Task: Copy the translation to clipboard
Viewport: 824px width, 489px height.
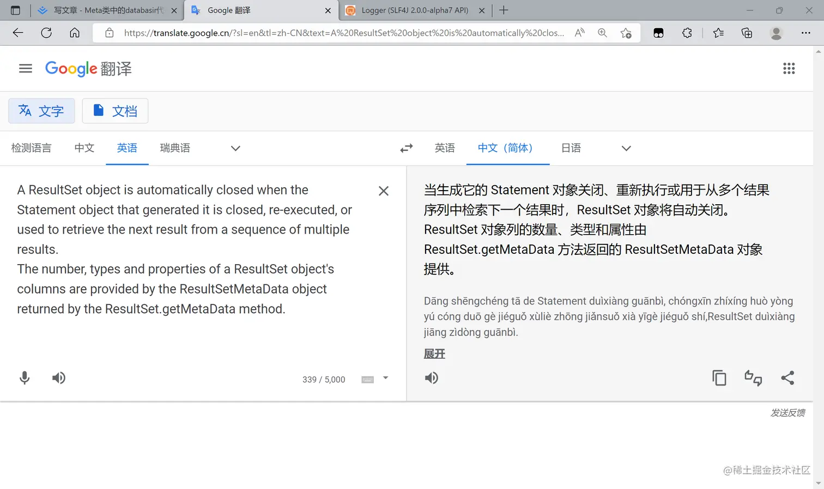Action: [719, 378]
